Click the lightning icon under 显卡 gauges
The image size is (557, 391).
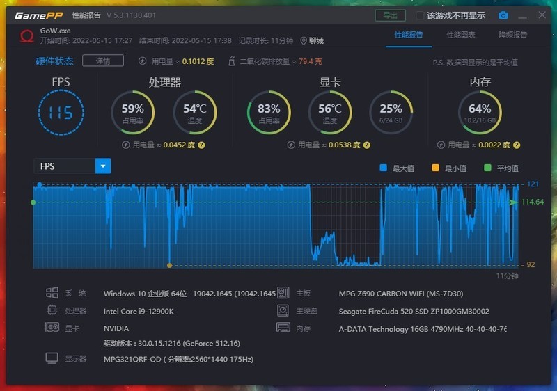(291, 145)
